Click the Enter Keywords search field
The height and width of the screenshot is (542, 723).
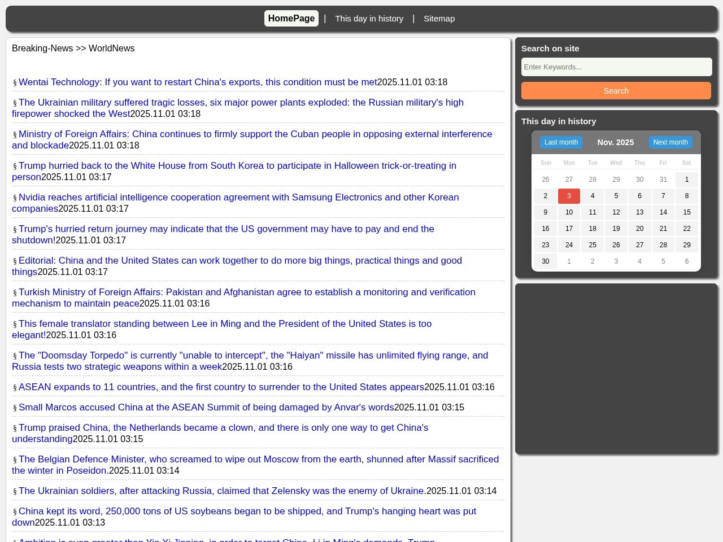coord(616,67)
